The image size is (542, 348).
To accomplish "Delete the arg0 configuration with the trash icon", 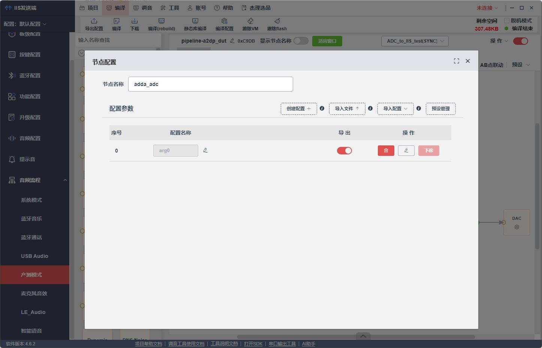I will tap(386, 151).
